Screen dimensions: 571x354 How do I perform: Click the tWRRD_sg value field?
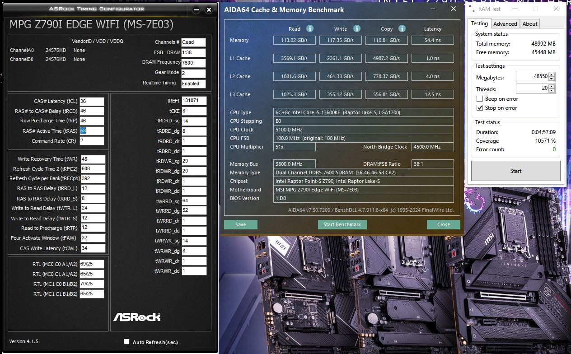(x=194, y=200)
